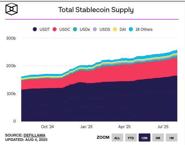Toggle the USDC series legend marker
This screenshot has height=145, width=185.
tap(55, 29)
